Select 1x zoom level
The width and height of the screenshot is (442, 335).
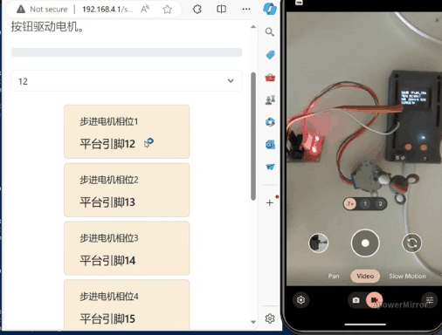coord(365,204)
